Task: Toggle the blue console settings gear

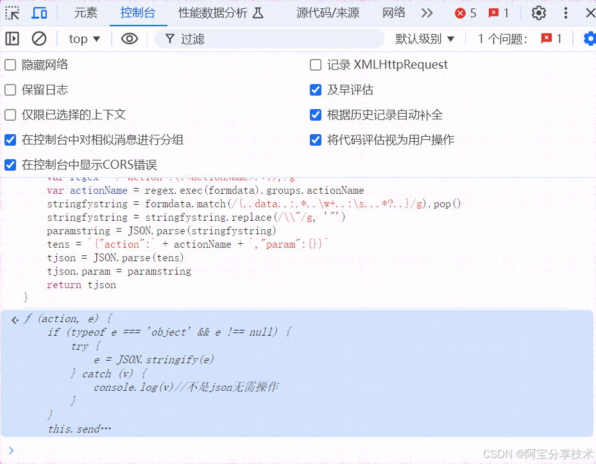Action: (x=590, y=39)
